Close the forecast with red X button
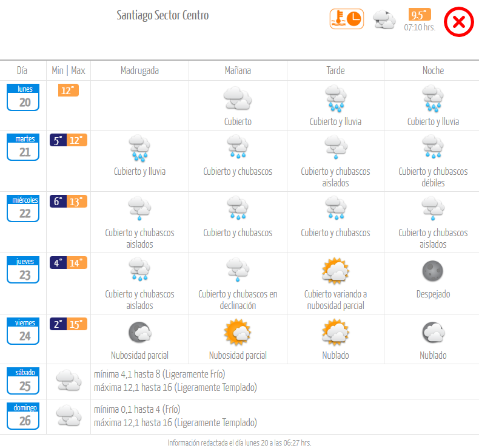This screenshot has height=448, width=479. [x=459, y=22]
